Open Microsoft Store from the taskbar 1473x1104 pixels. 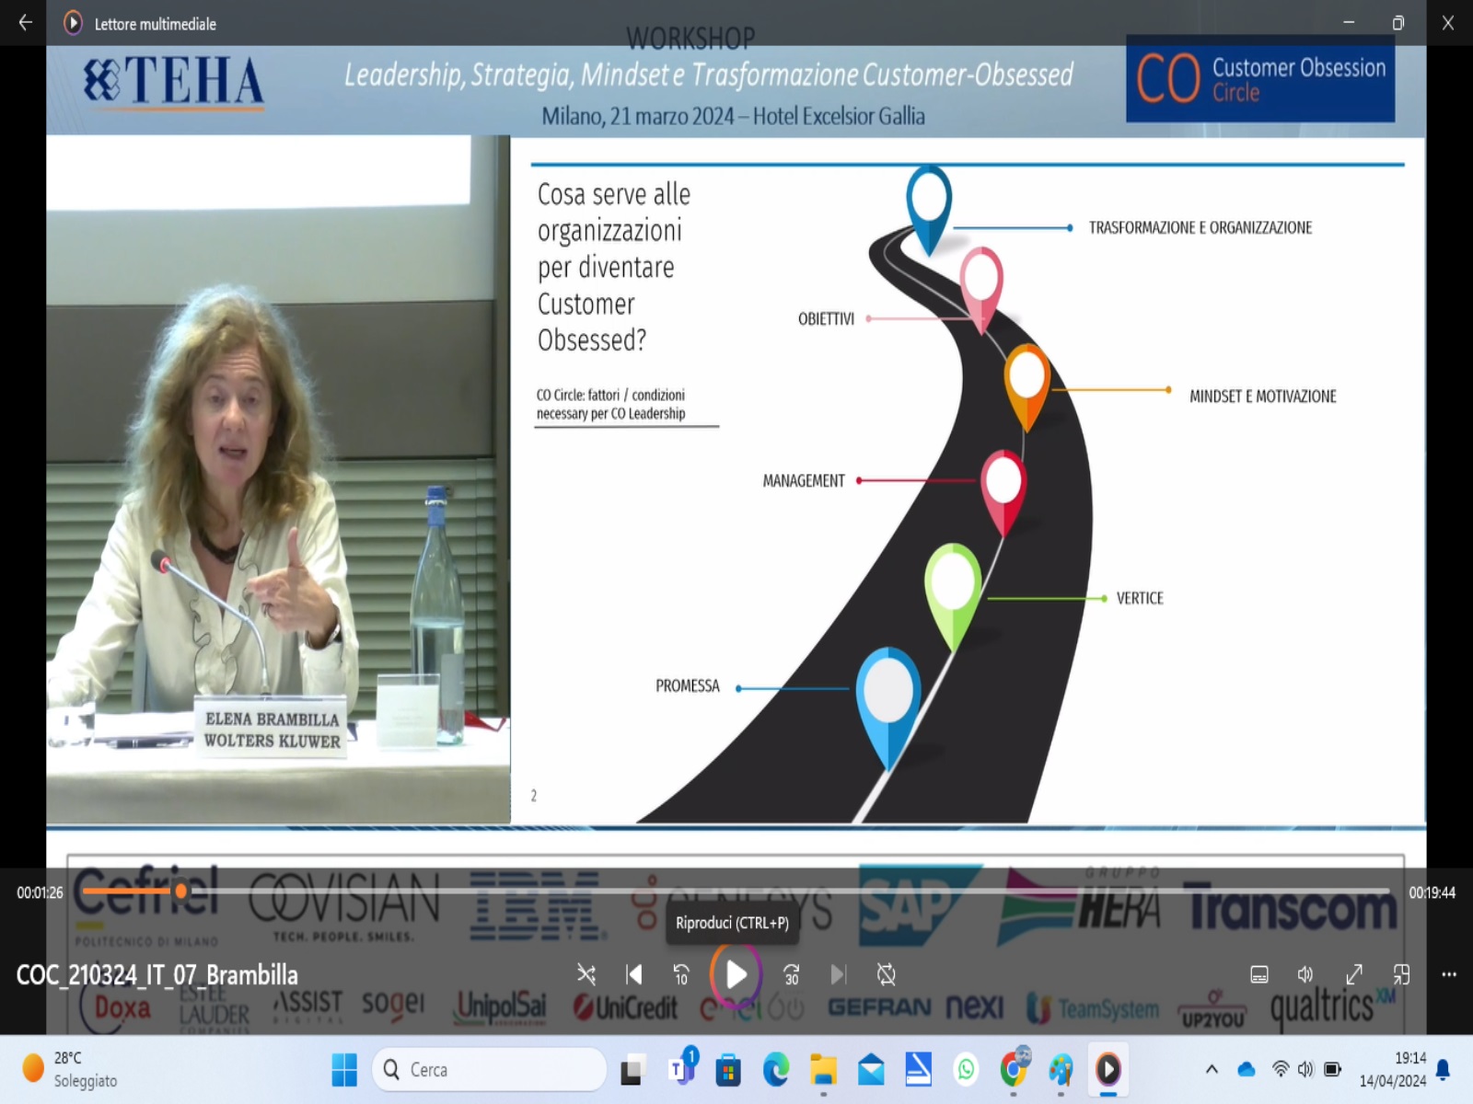pos(728,1070)
